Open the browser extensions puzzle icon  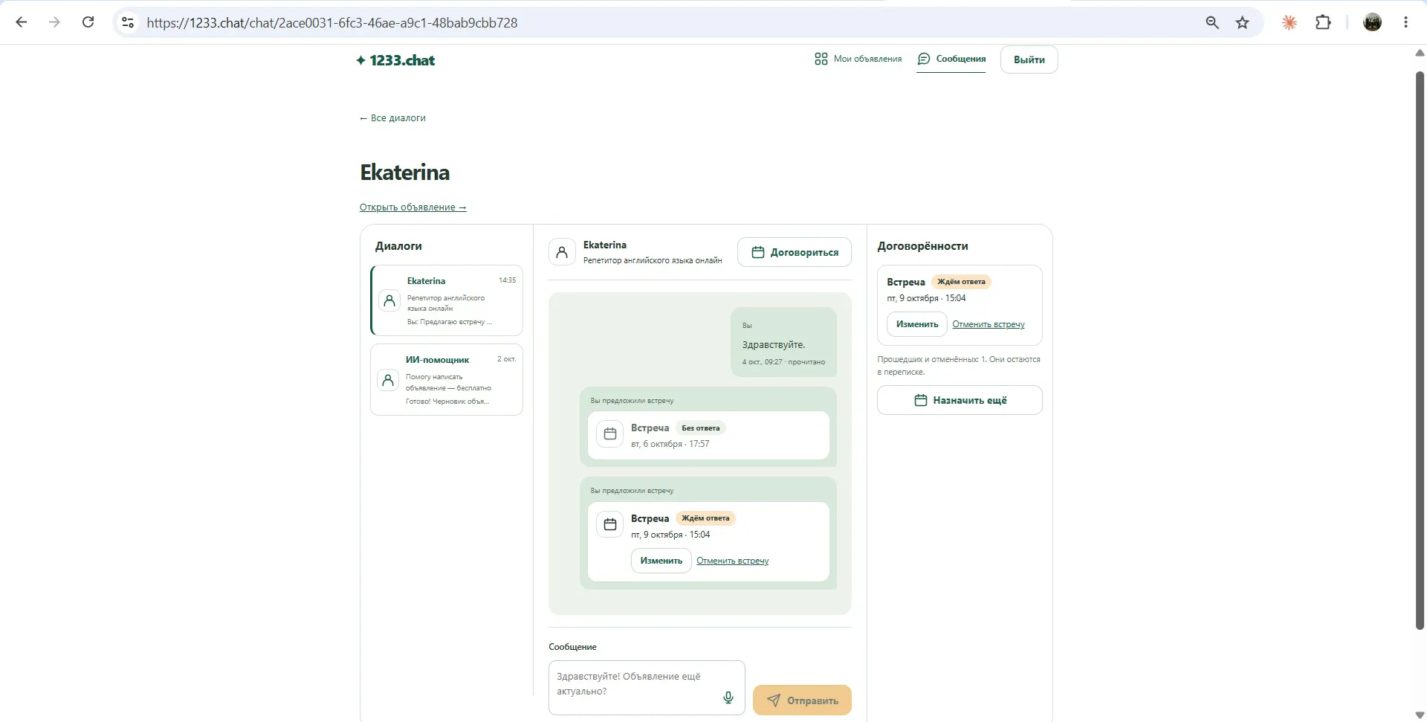coord(1323,22)
